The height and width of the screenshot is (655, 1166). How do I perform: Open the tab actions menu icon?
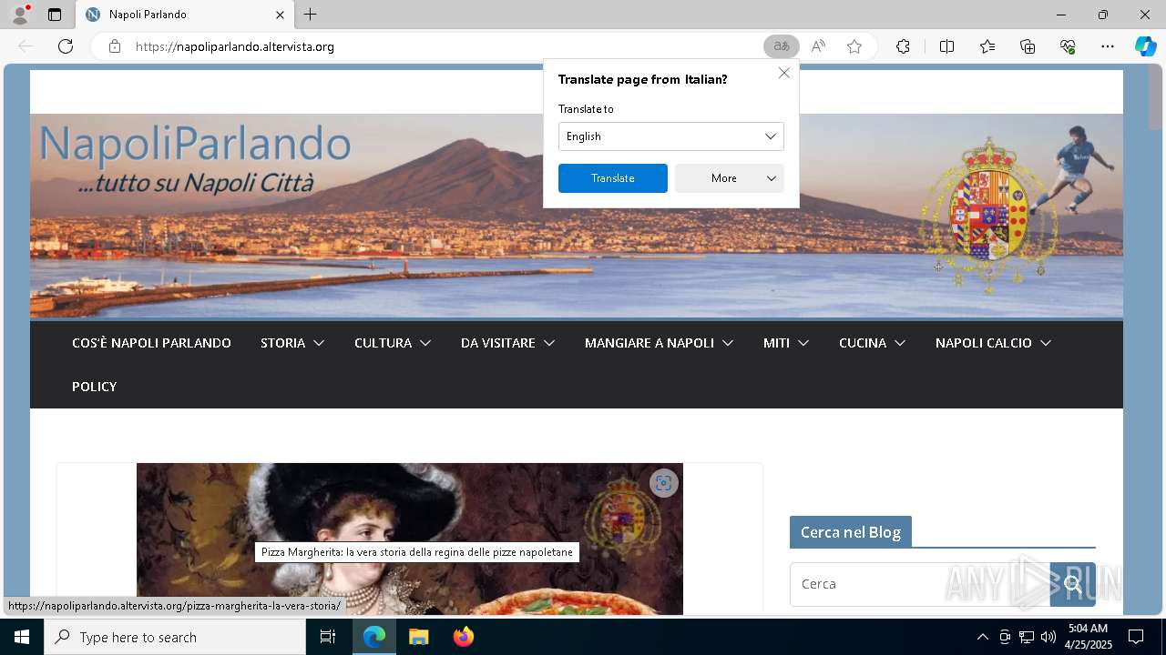click(55, 15)
